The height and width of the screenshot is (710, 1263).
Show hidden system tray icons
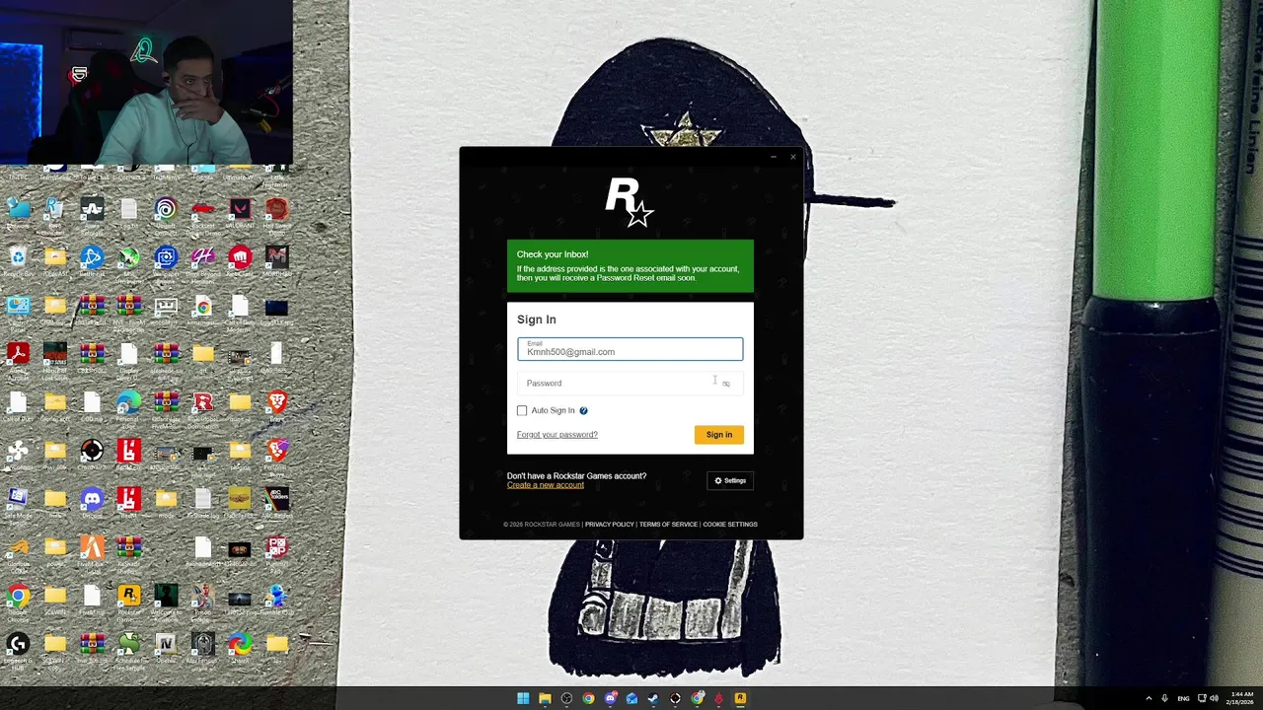coord(1149,698)
